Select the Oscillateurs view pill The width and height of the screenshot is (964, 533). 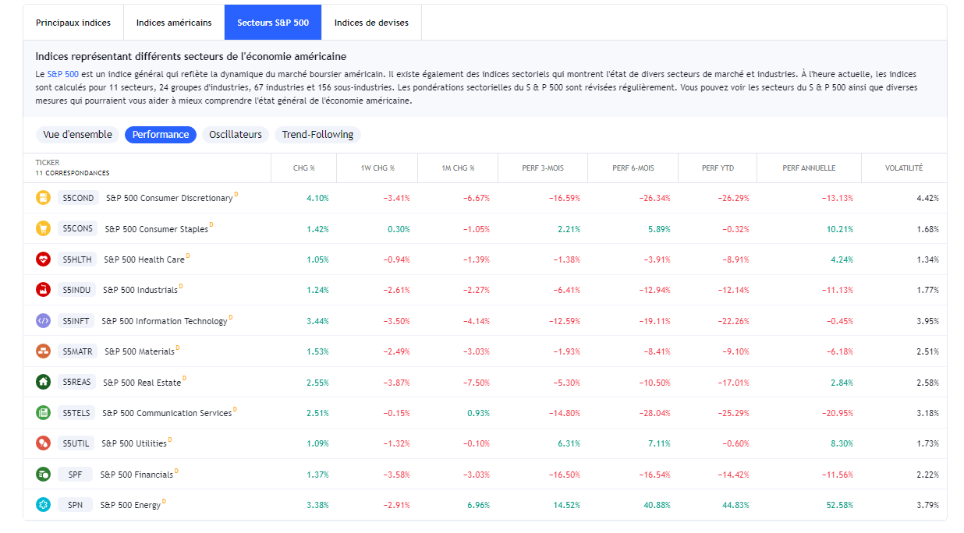pos(236,135)
